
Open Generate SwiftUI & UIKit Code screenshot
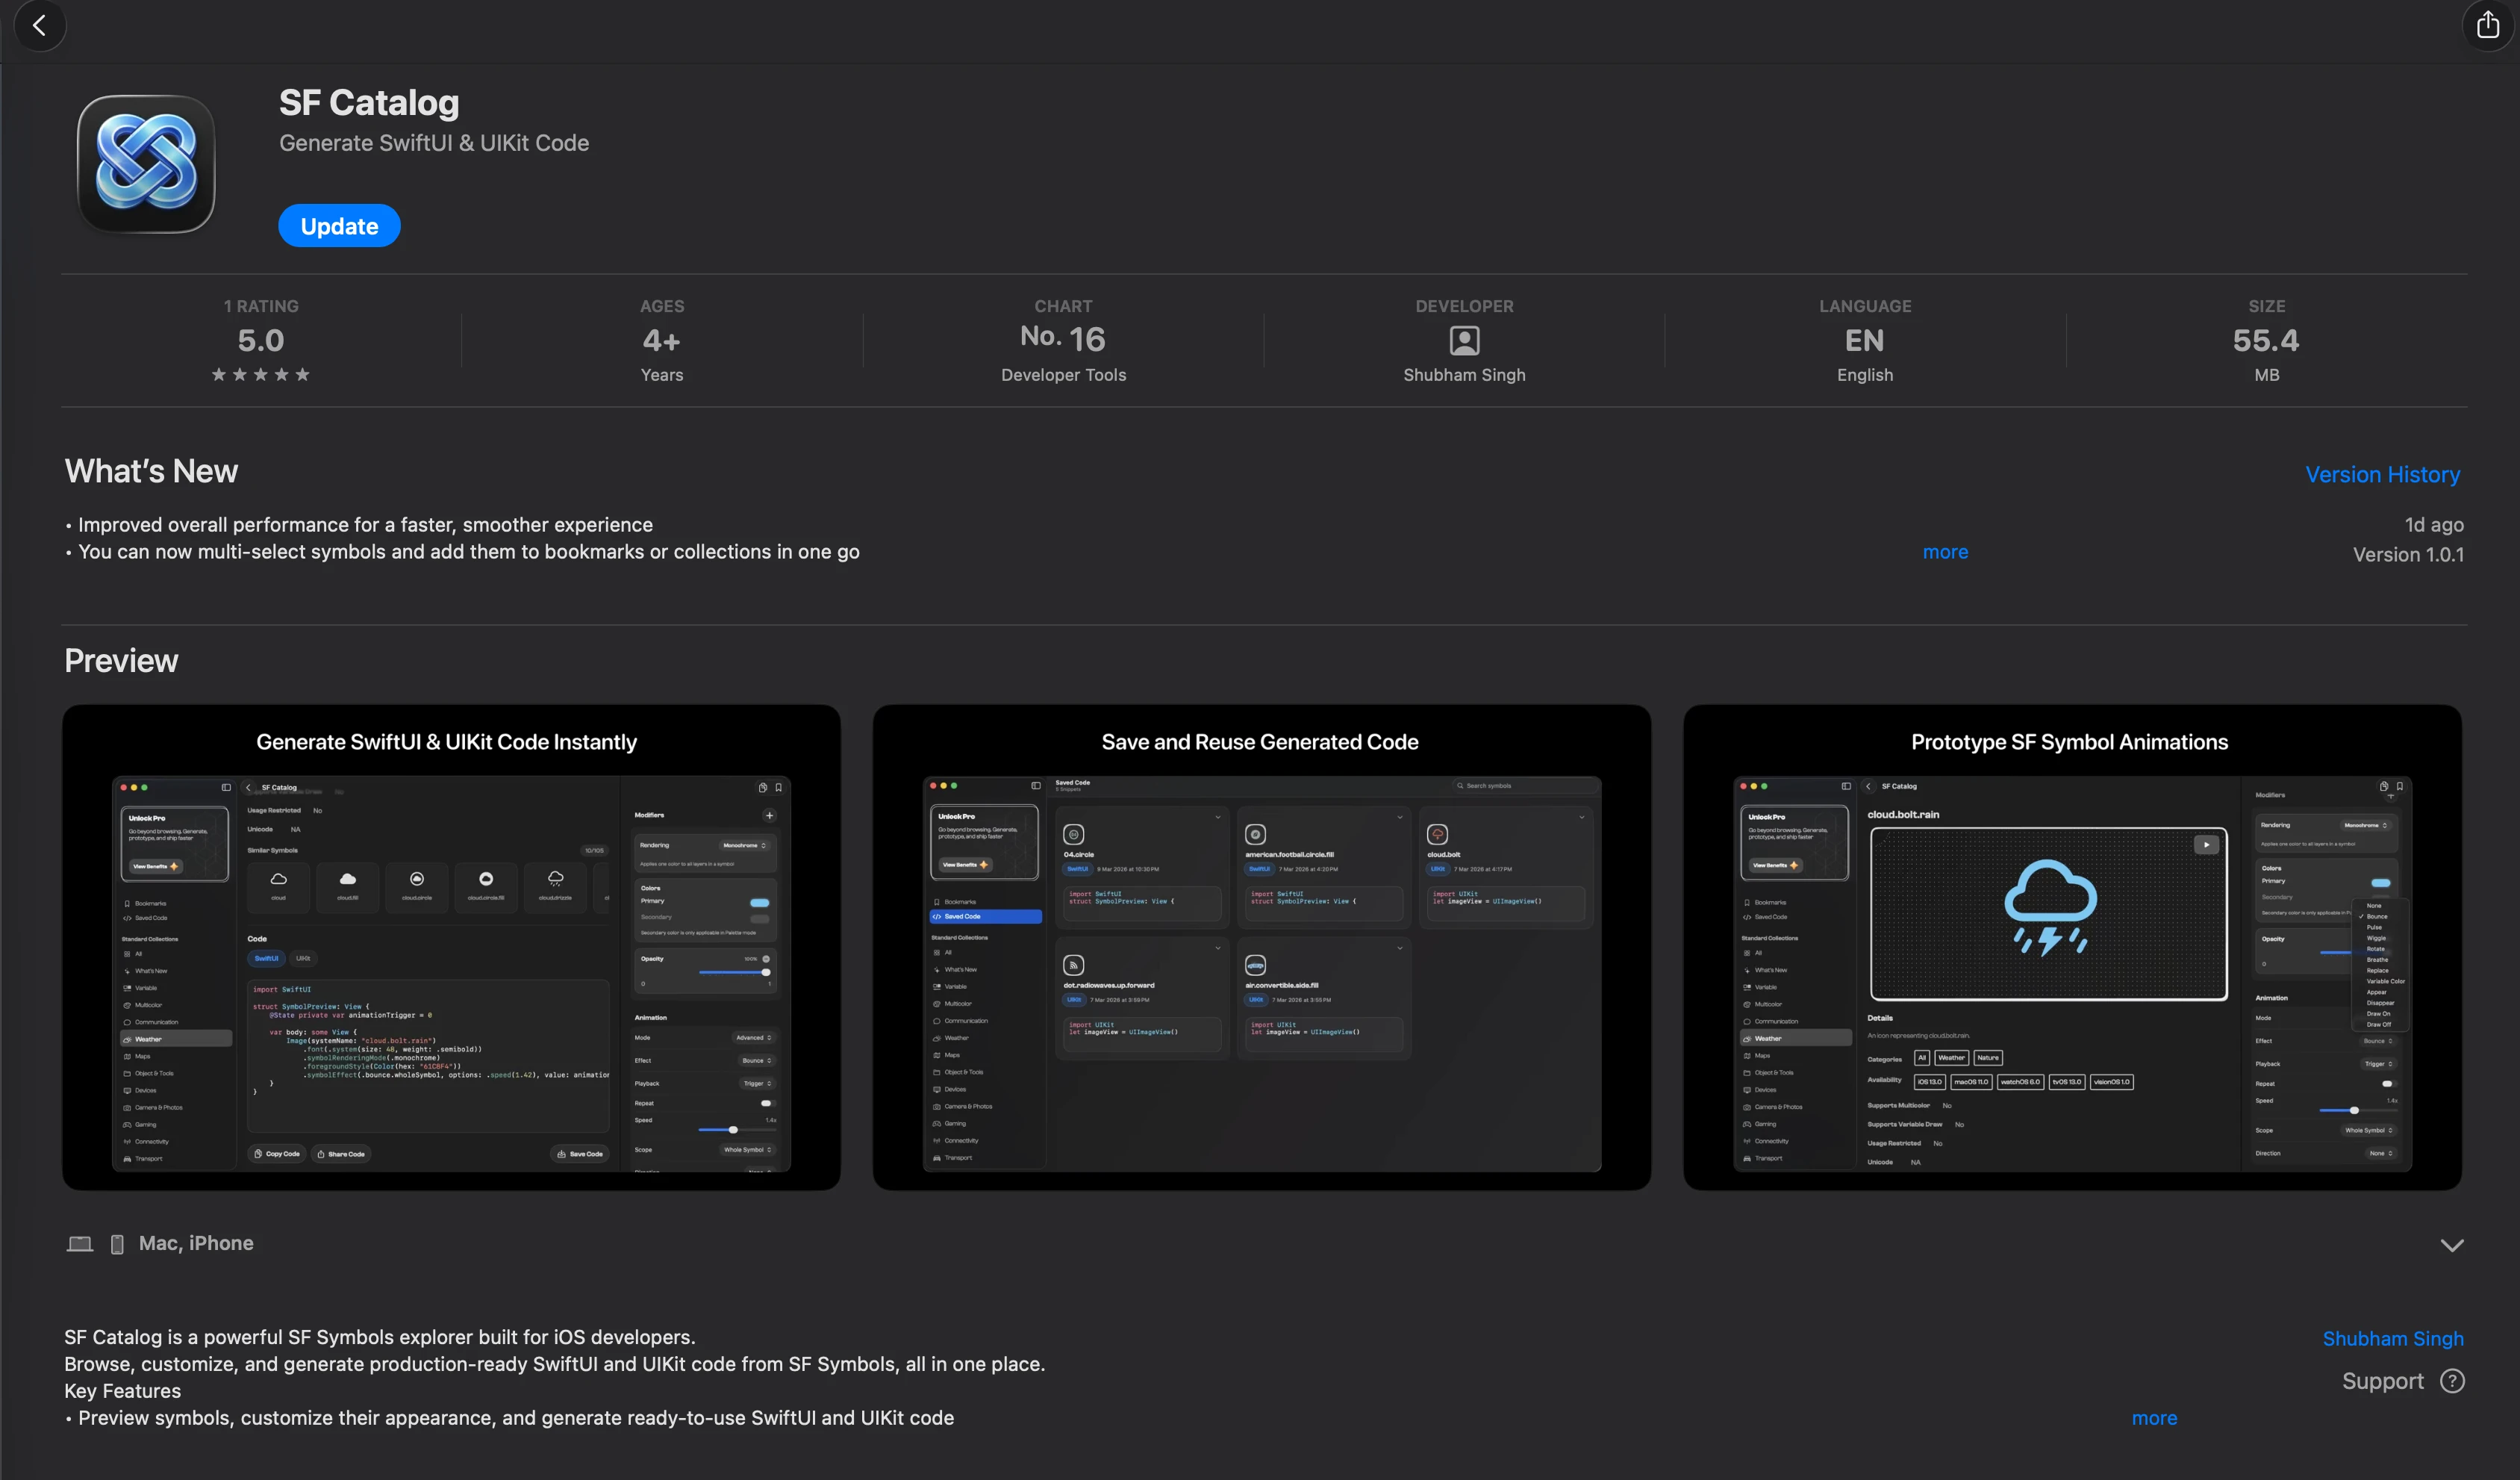click(x=451, y=947)
